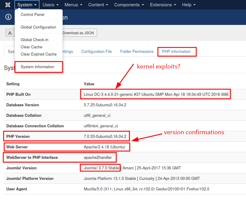The height and width of the screenshot is (206, 246).
Task: Click the Joomla logo icon
Action: click(x=7, y=5)
